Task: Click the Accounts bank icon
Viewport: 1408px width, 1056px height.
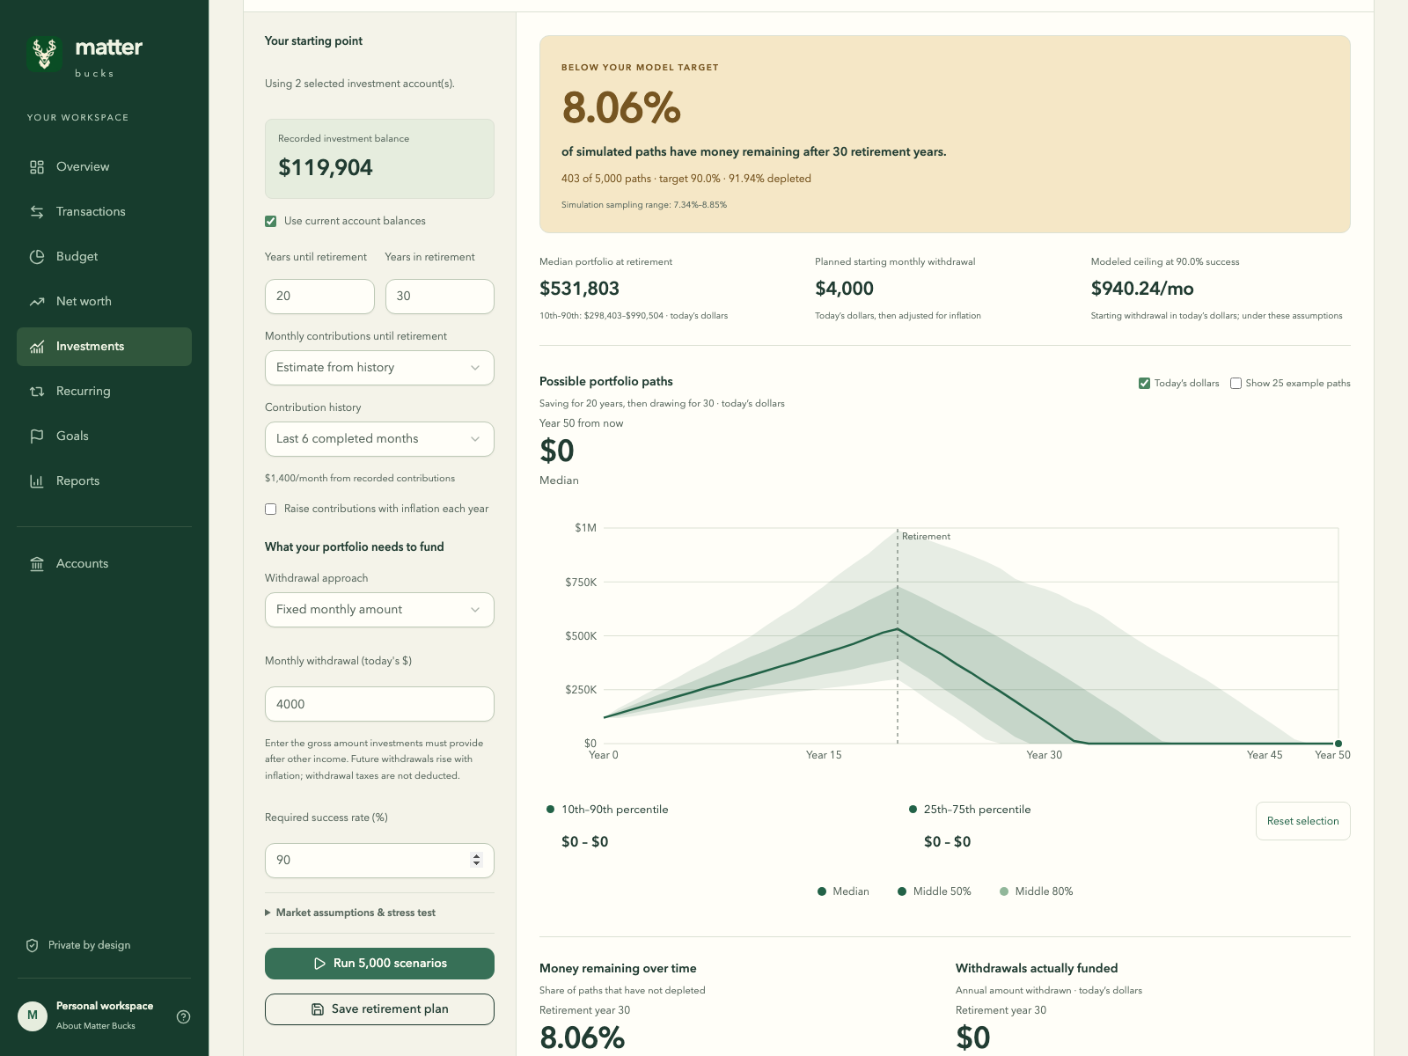Action: [37, 564]
